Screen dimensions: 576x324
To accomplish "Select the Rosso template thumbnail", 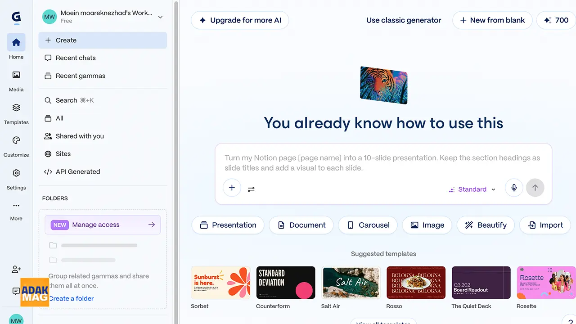I will click(x=416, y=283).
